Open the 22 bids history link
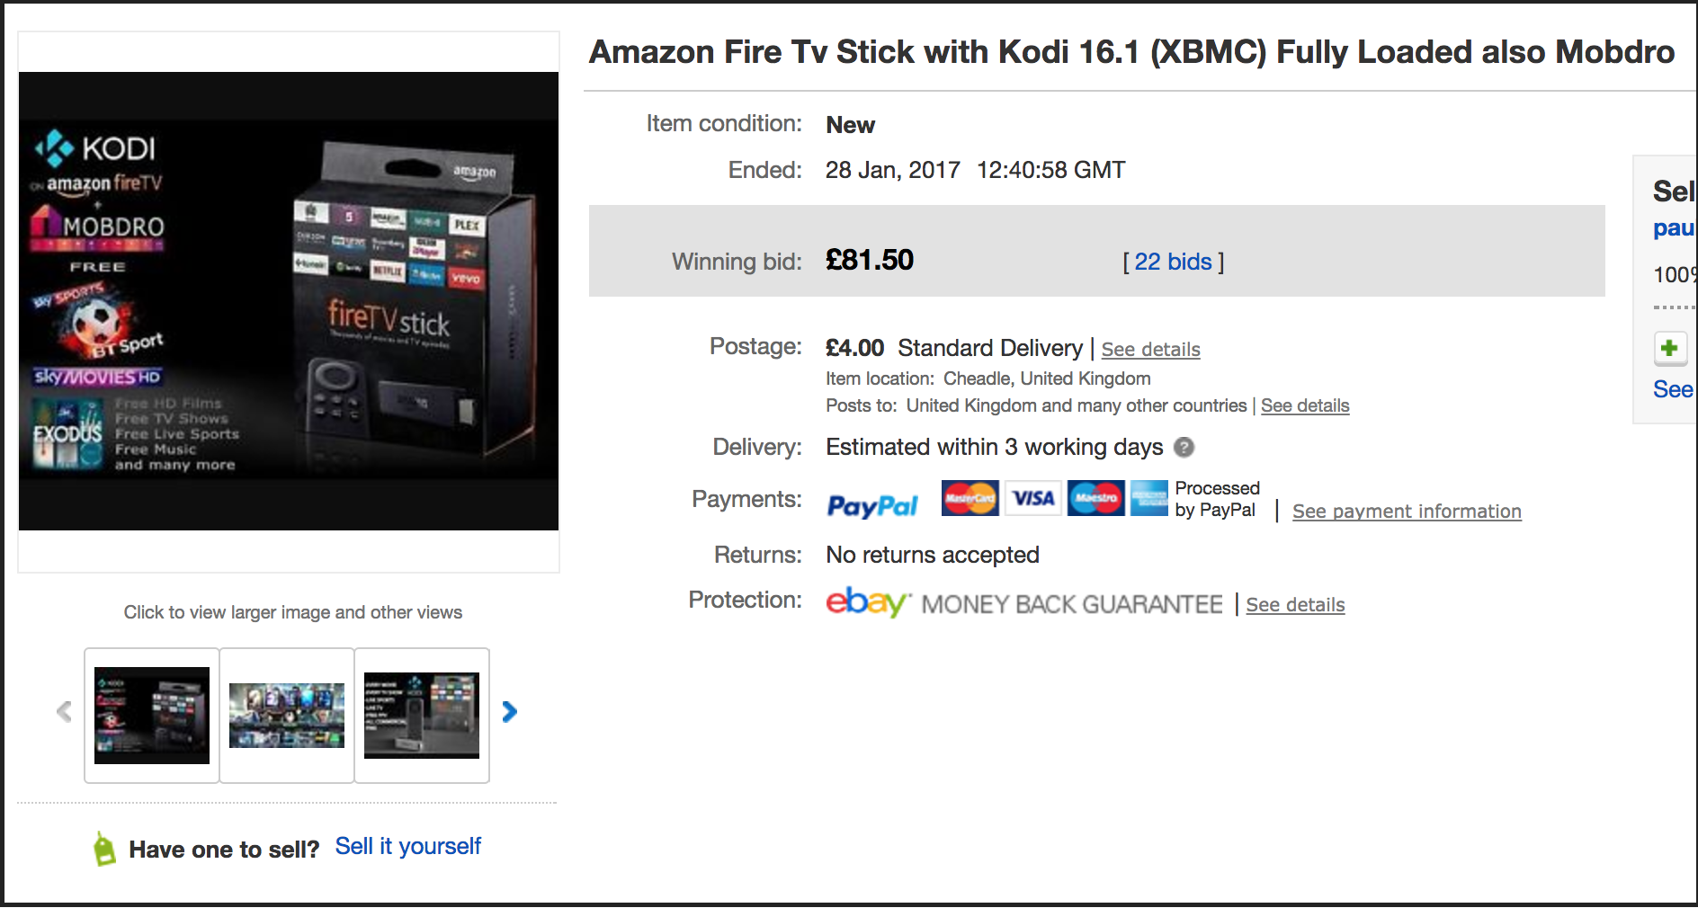The width and height of the screenshot is (1698, 908). pos(1173,262)
